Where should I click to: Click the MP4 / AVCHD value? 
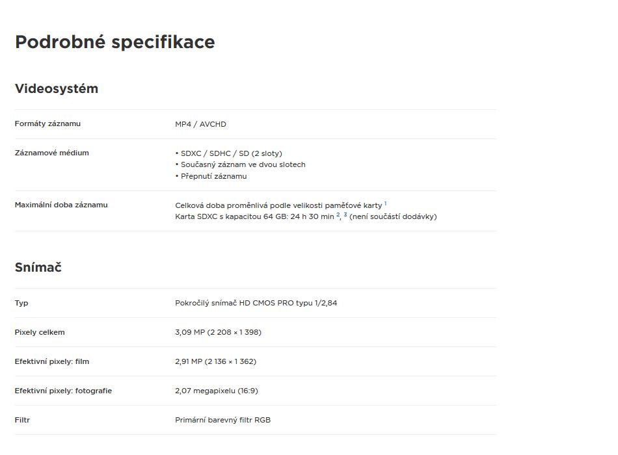tap(200, 124)
